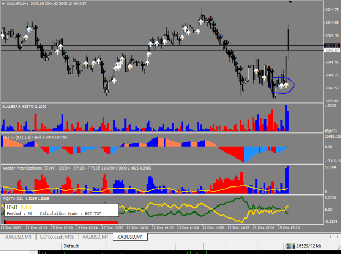Click the 15 Dec 14:52 time label
The height and width of the screenshot is (254, 341).
(238, 228)
